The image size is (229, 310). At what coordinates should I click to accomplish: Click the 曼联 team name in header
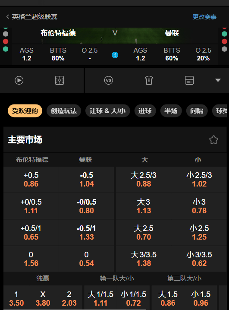[172, 33]
